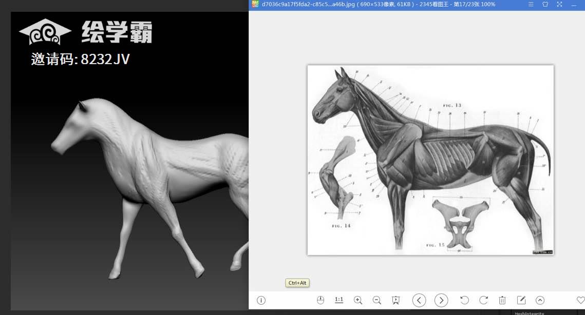Expand more tools with up-chevron icon
This screenshot has width=585, height=315.
pyautogui.click(x=540, y=300)
